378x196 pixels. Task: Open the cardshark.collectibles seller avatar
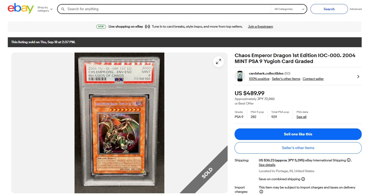(x=240, y=76)
